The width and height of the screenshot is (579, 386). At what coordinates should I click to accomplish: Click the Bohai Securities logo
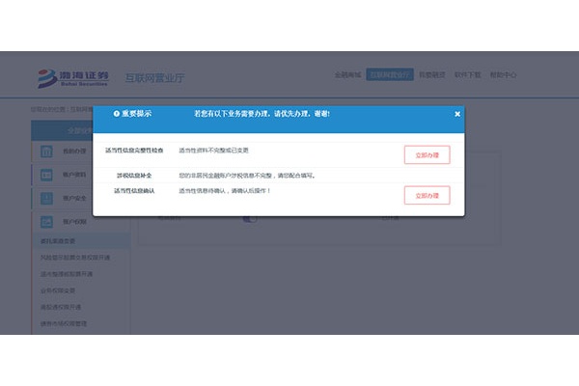click(73, 78)
